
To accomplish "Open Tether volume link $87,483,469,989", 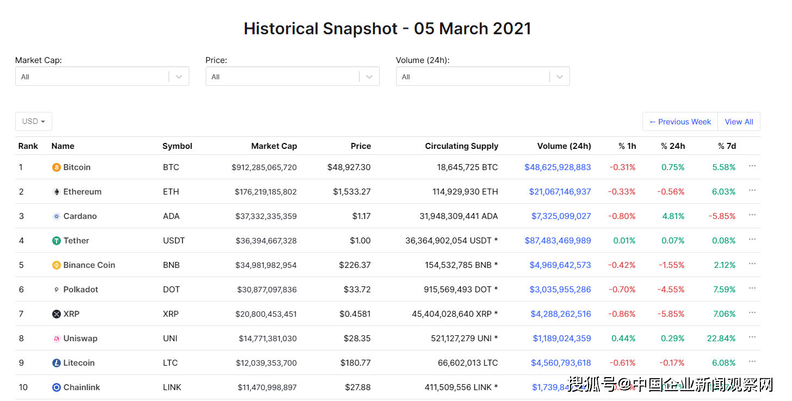I will (x=558, y=241).
